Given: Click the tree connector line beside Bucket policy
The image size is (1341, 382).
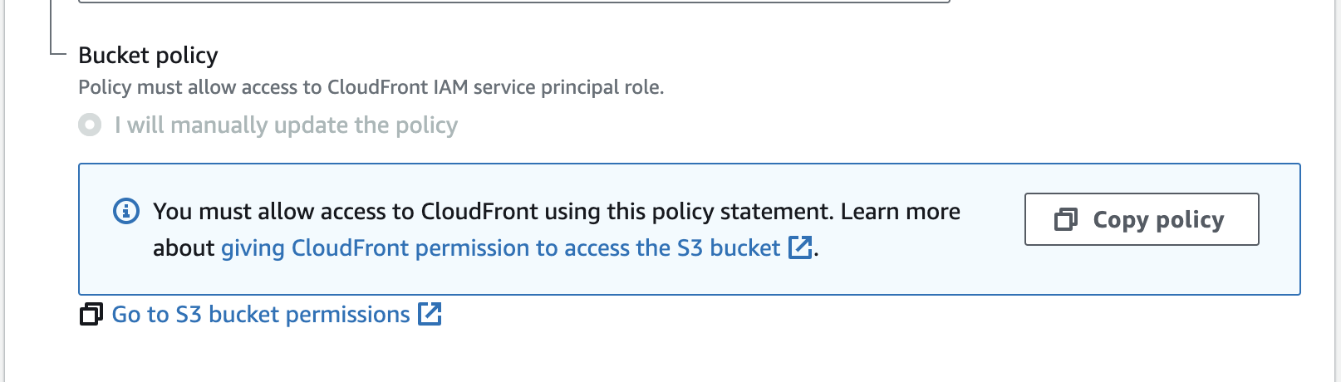Looking at the screenshot, I should 55,29.
